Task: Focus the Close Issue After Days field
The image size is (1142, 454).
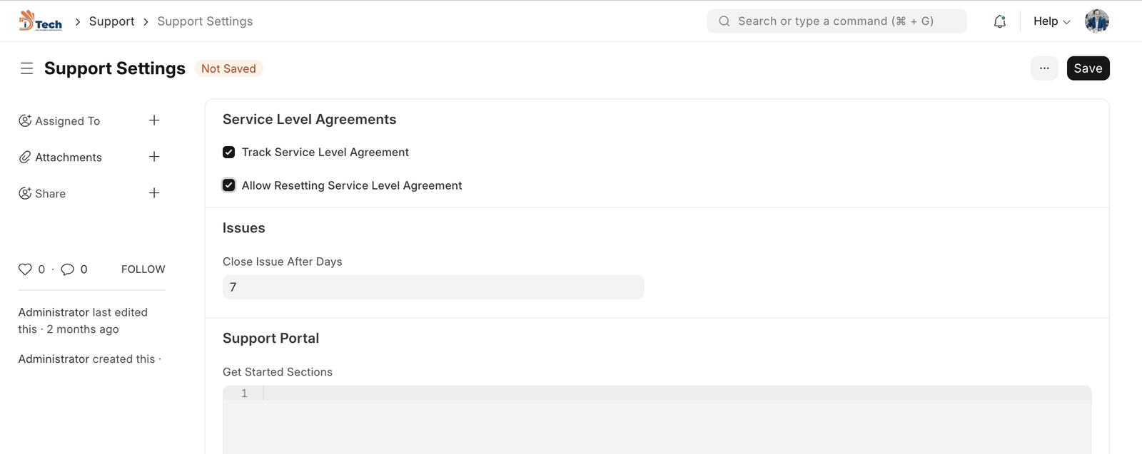Action: pyautogui.click(x=433, y=287)
